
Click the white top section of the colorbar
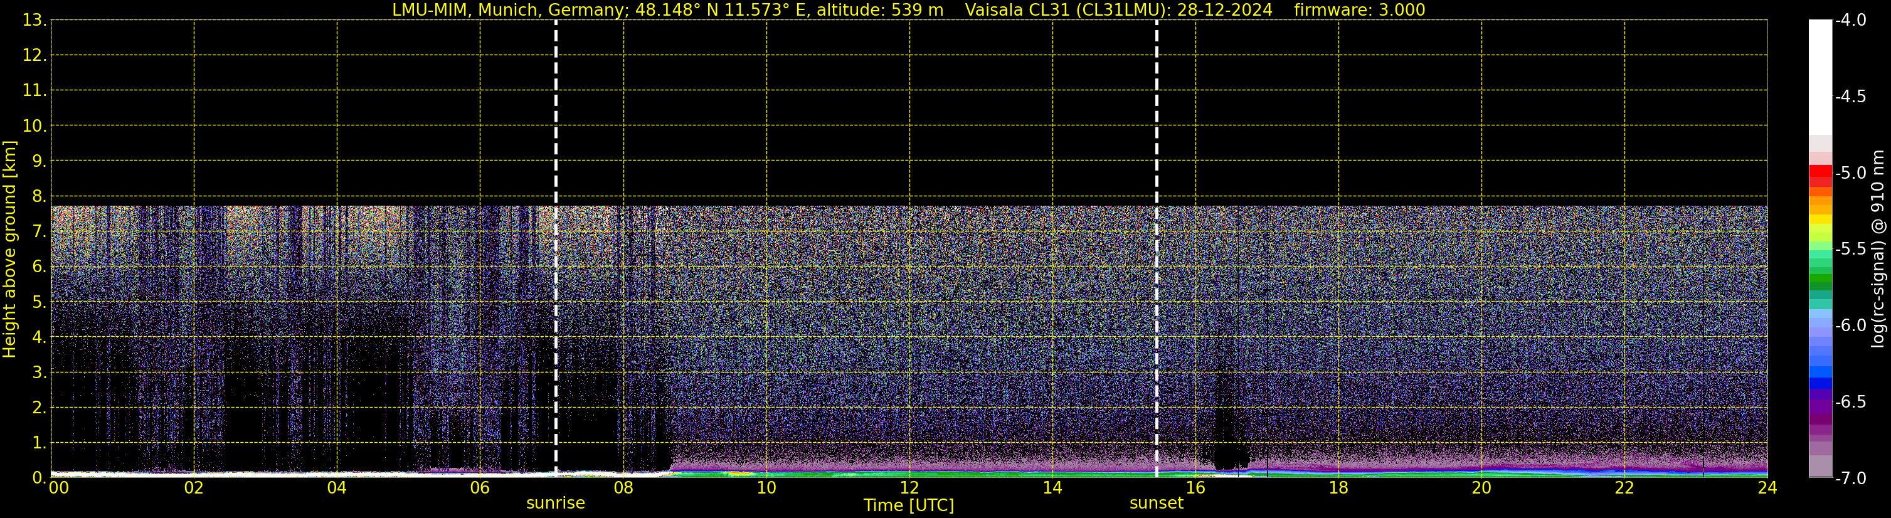[1819, 77]
